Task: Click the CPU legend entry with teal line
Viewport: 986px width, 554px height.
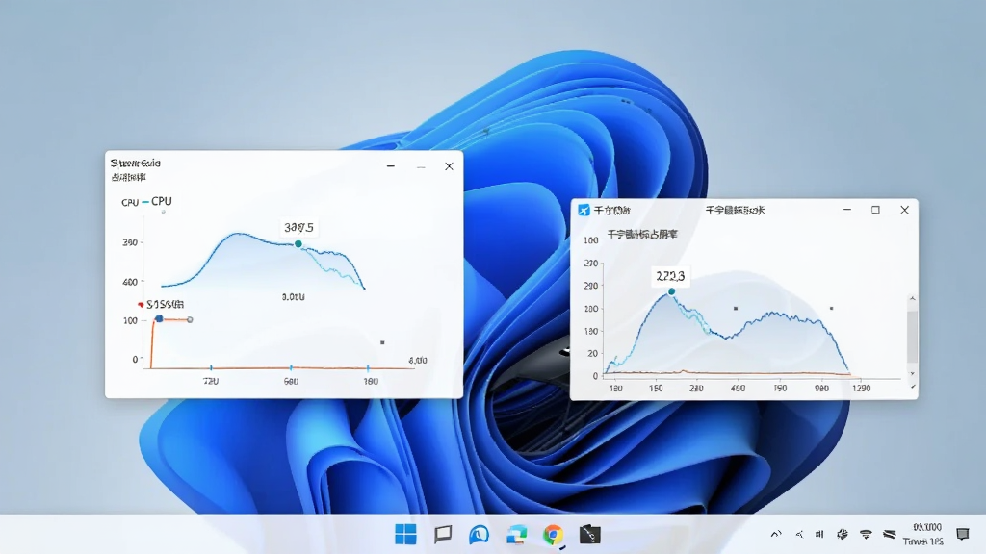Action: 157,201
